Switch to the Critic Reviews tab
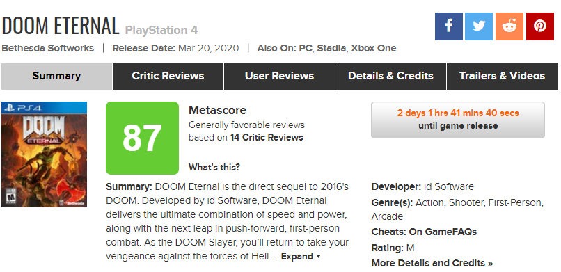561x272 pixels. 168,76
